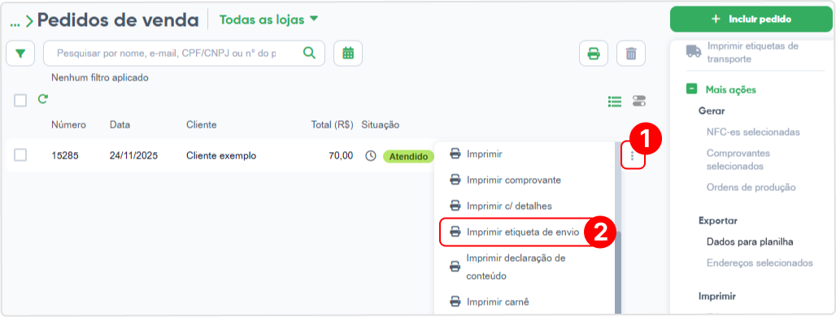Expand the breadcrumb ellipsis
The width and height of the screenshot is (836, 317).
pos(15,21)
